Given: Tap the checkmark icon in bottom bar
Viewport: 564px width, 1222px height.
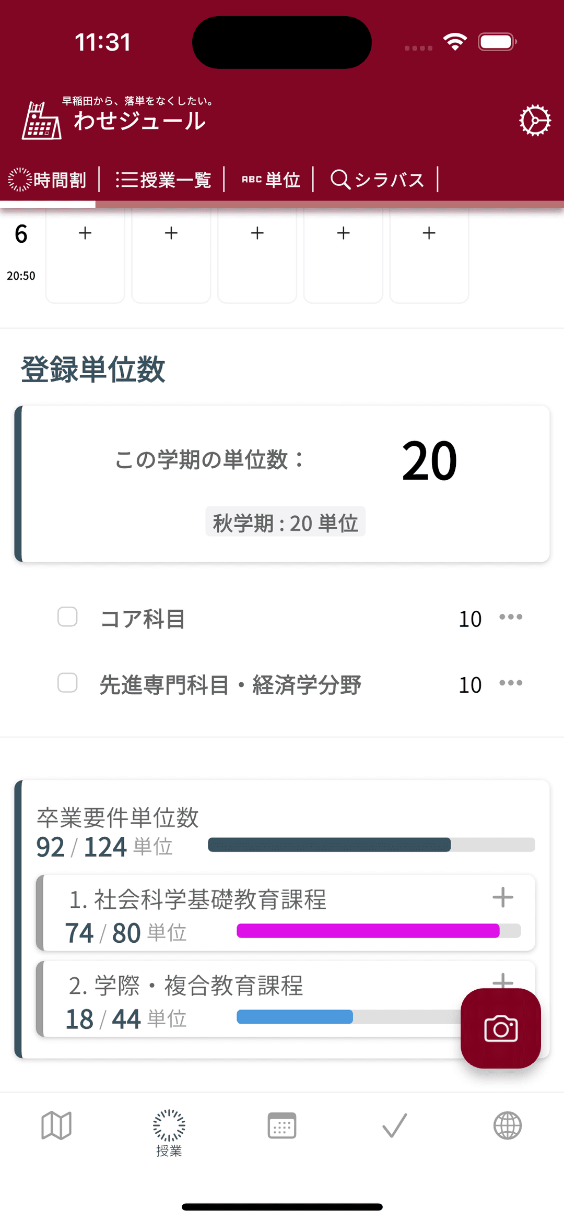Looking at the screenshot, I should (395, 1125).
